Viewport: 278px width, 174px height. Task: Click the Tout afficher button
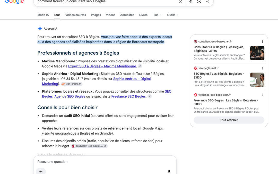pos(229,120)
